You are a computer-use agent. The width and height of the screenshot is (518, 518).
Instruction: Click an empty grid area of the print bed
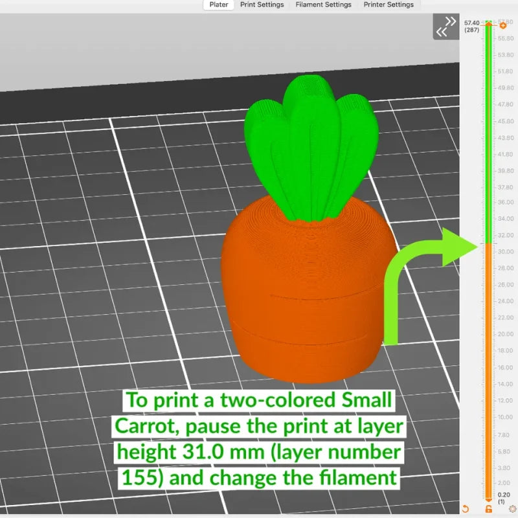[x=99, y=231]
